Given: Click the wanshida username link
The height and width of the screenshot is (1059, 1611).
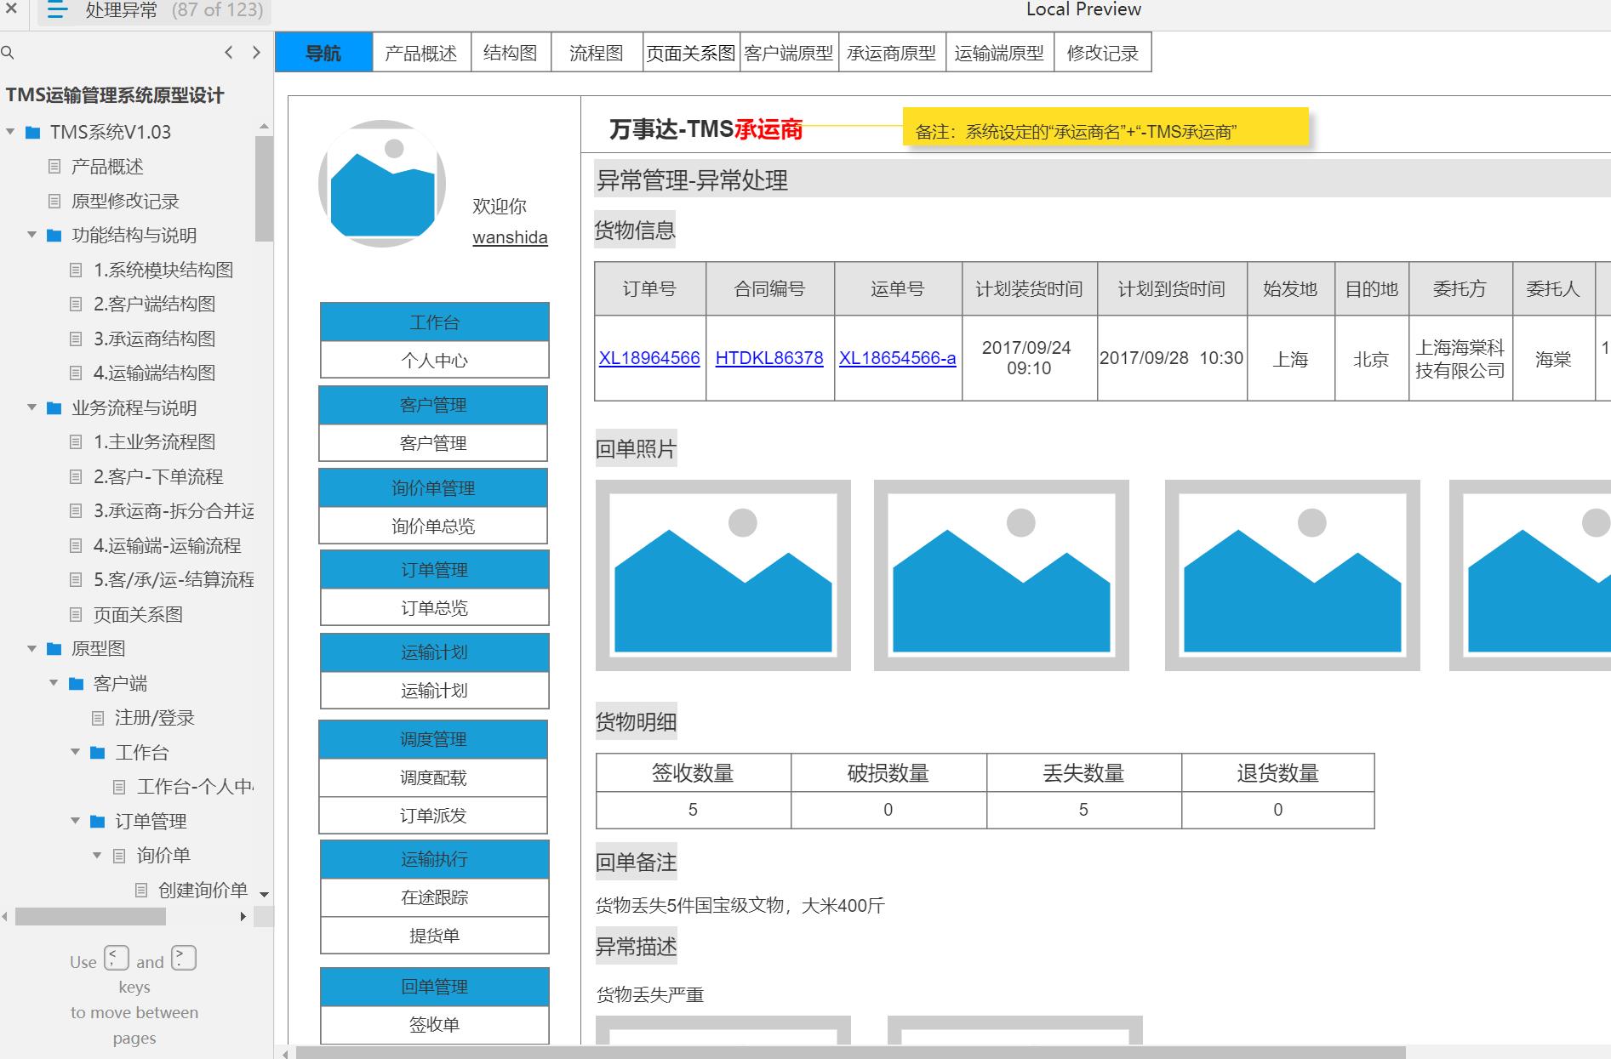Looking at the screenshot, I should pyautogui.click(x=510, y=237).
